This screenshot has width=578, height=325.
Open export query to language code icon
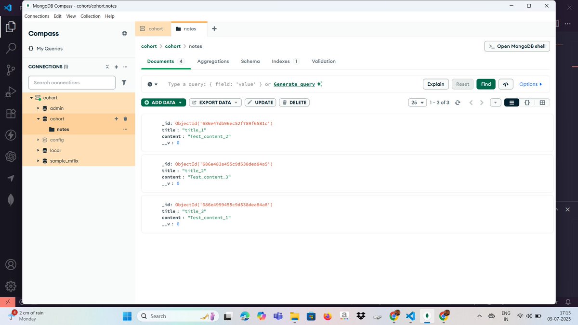tap(505, 84)
